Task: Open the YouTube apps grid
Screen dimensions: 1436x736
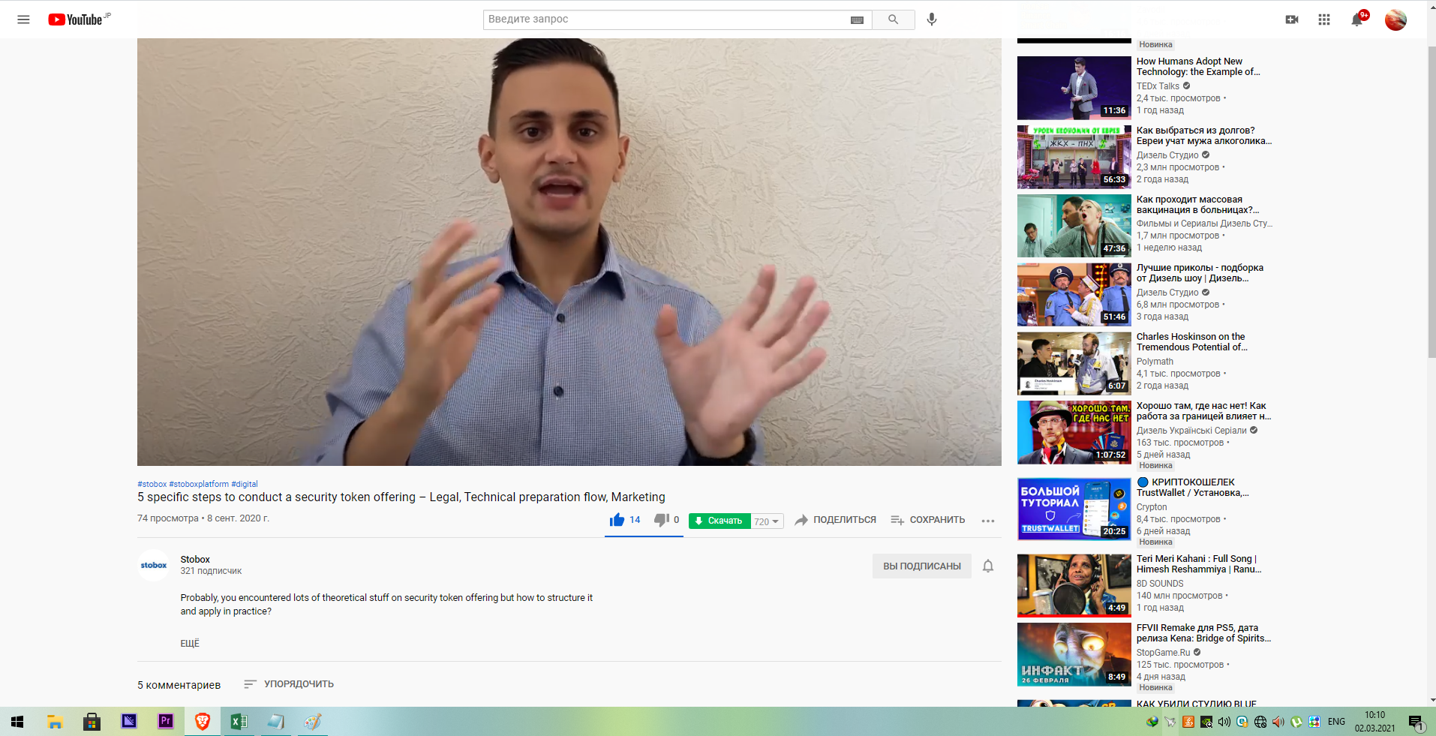Action: click(x=1324, y=20)
